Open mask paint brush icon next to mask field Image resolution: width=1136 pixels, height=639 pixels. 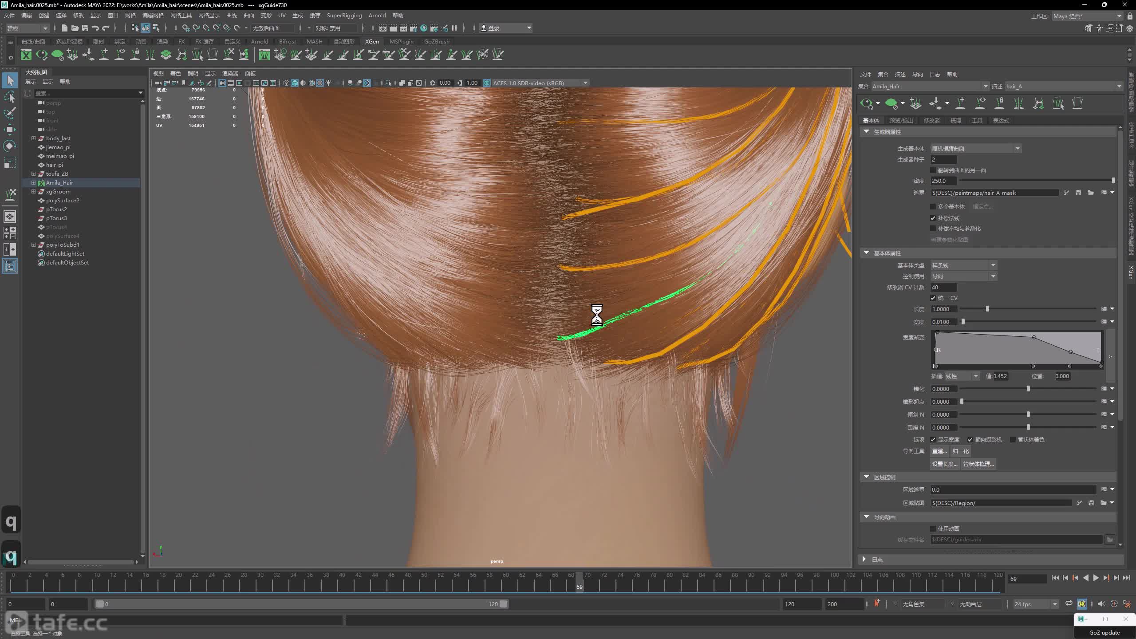coord(1066,193)
